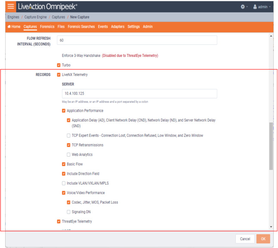Toggle TCP Retransmissions checkbox
The height and width of the screenshot is (248, 278).
click(68, 145)
